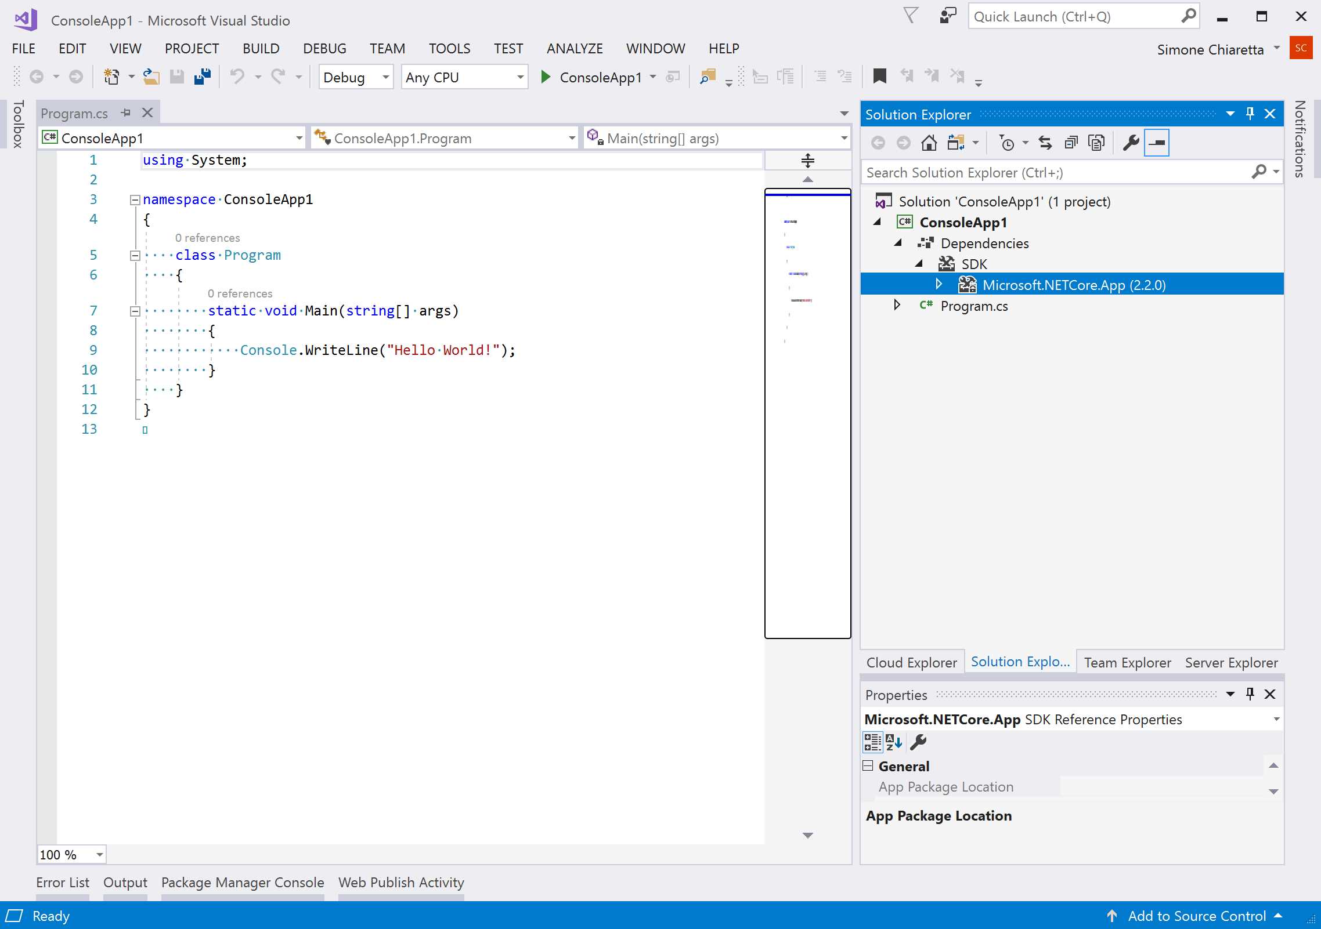Sync Solution Explorer with active document
This screenshot has width=1321, height=929.
pyautogui.click(x=1045, y=142)
